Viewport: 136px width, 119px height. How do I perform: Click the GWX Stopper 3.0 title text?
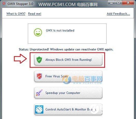(20, 4)
